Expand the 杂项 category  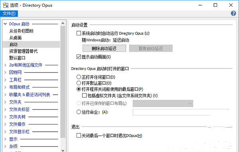click(5, 146)
